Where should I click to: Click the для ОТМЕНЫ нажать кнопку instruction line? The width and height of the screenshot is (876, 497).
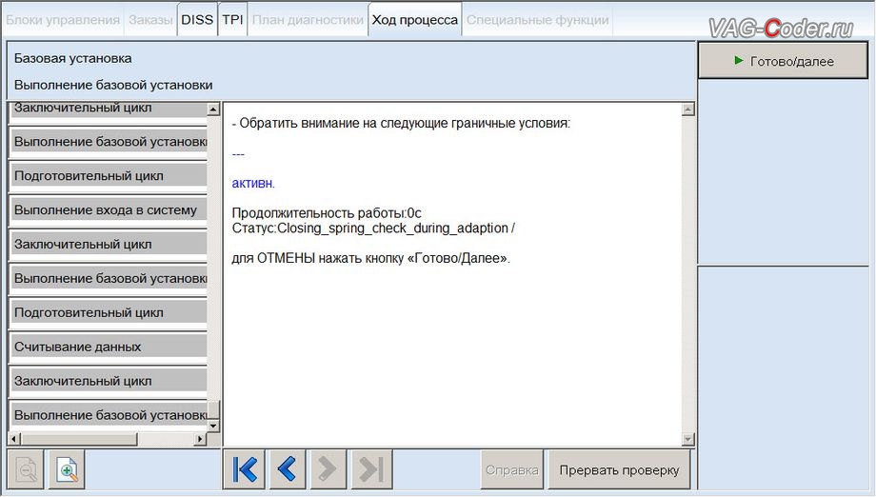371,259
